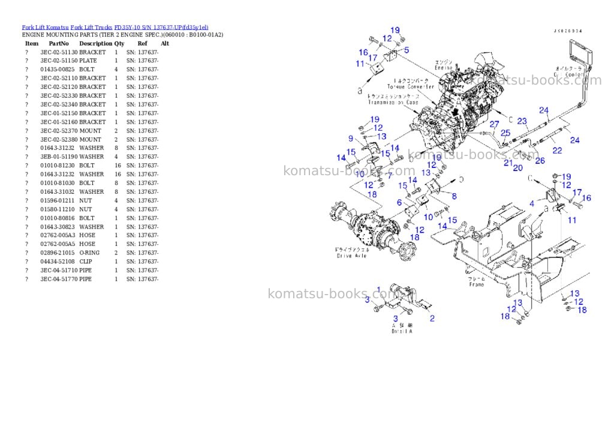Select part number 3EC-01-52160

[59, 122]
